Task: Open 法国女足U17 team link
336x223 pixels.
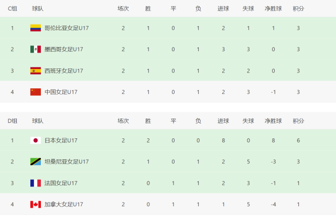Action: (x=61, y=183)
